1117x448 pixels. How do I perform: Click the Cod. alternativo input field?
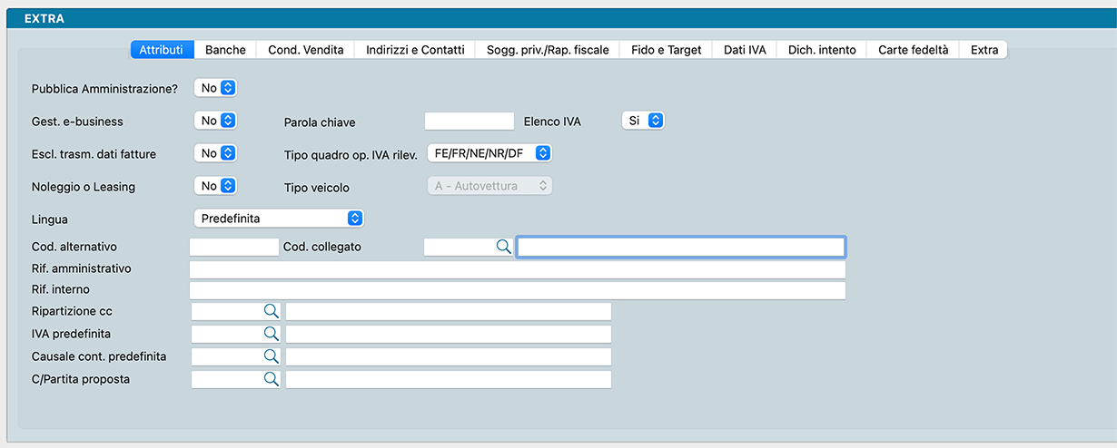pyautogui.click(x=234, y=247)
